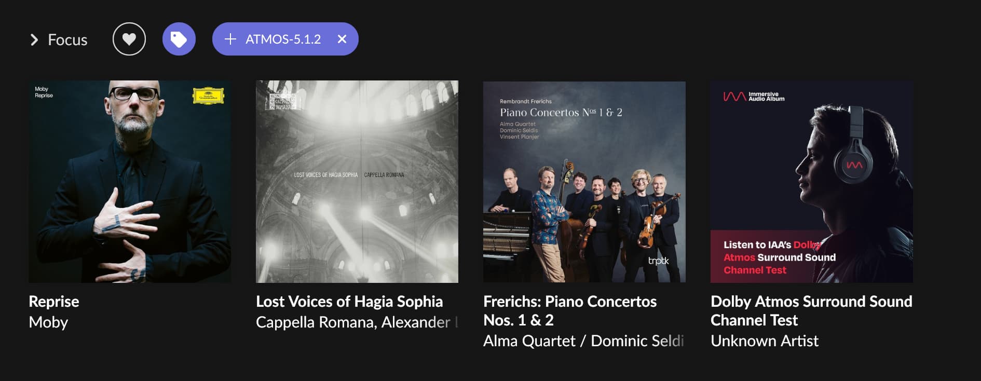981x381 pixels.
Task: Toggle the tag filter icon
Action: tap(179, 39)
